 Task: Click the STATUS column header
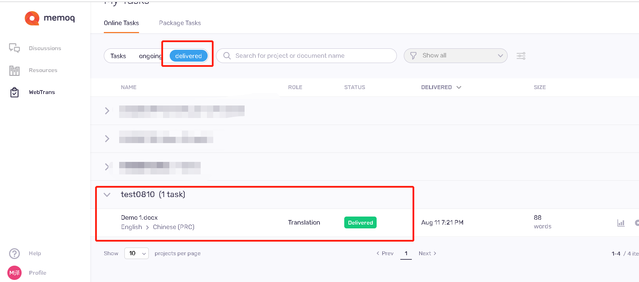(355, 87)
